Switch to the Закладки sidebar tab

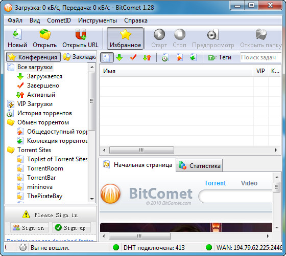(80, 57)
